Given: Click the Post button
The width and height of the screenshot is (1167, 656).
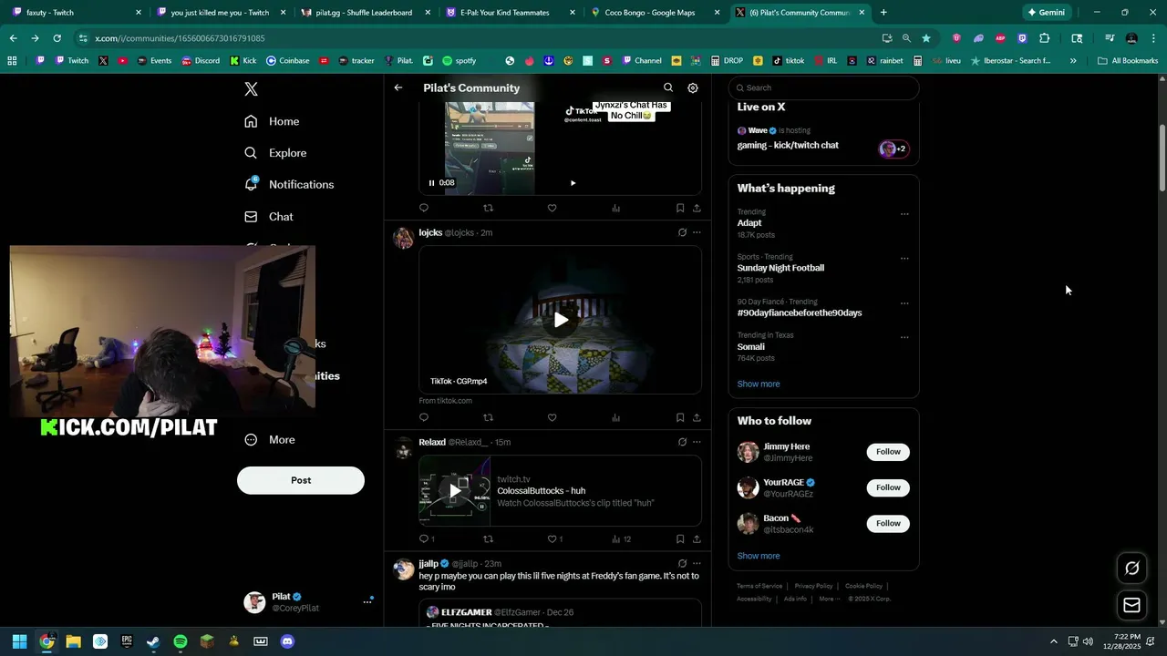Looking at the screenshot, I should point(301,480).
